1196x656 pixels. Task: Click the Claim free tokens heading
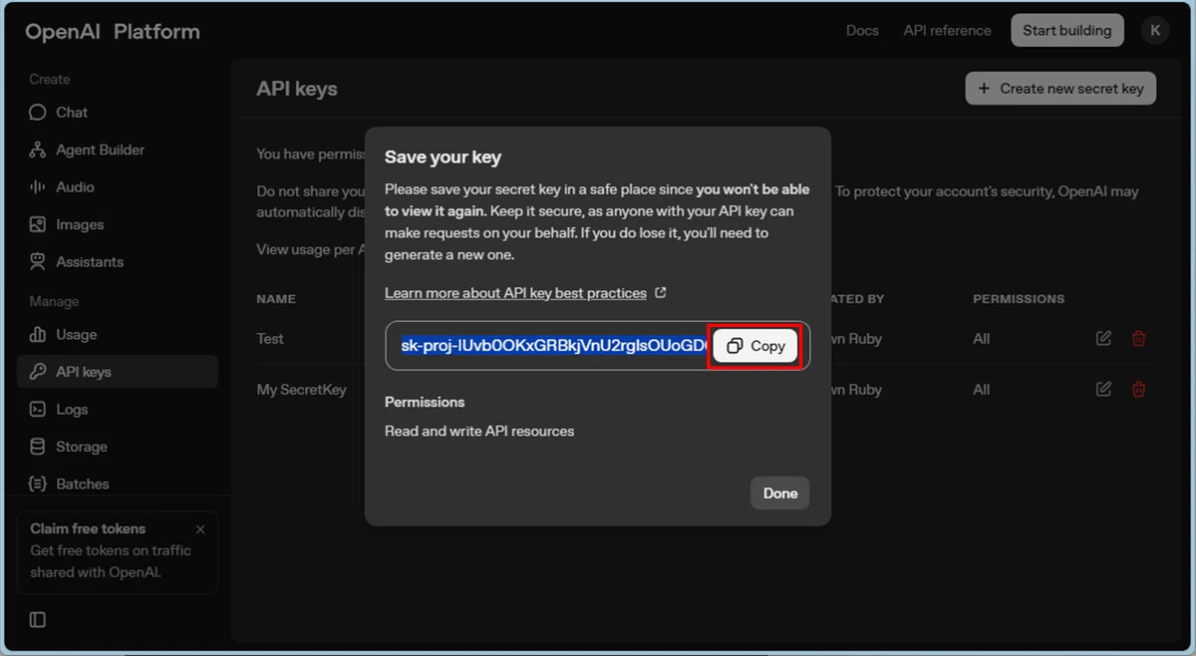point(88,529)
